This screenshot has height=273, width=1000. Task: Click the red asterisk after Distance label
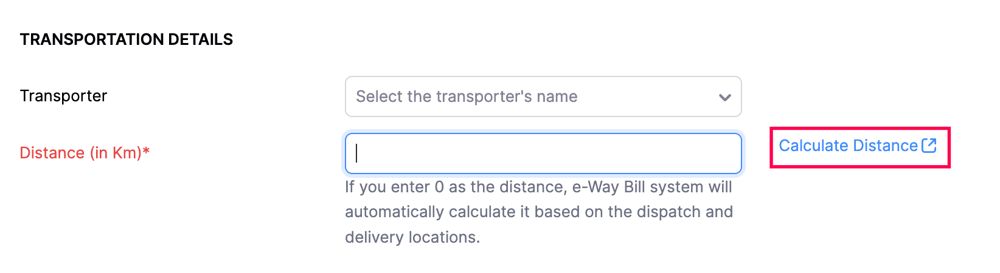click(x=146, y=151)
